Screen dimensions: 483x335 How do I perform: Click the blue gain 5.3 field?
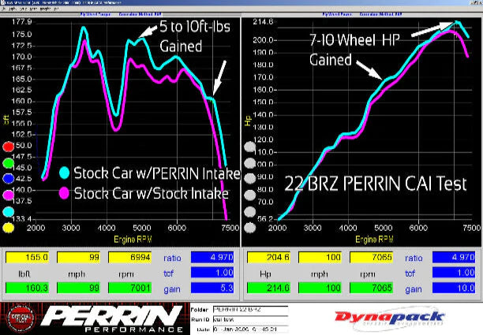[x=212, y=288]
